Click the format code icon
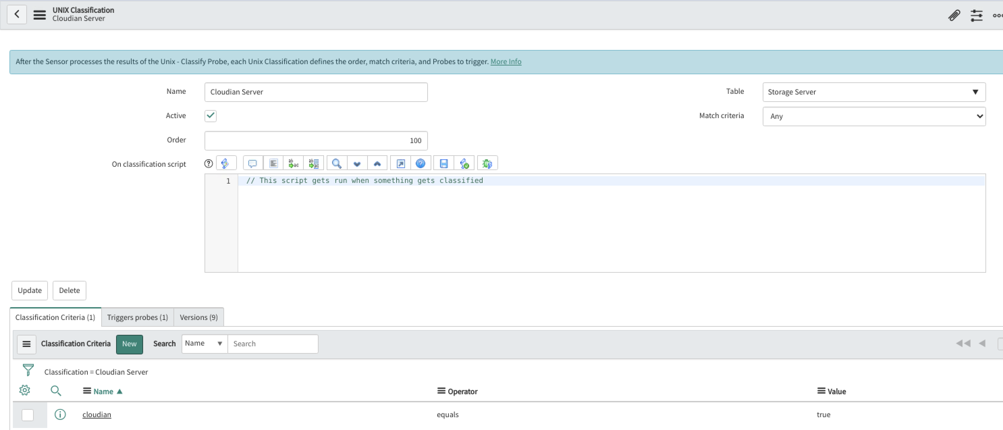 click(x=273, y=164)
